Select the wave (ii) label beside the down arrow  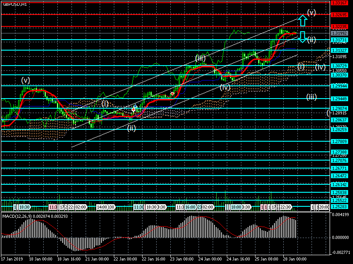[x=312, y=40]
